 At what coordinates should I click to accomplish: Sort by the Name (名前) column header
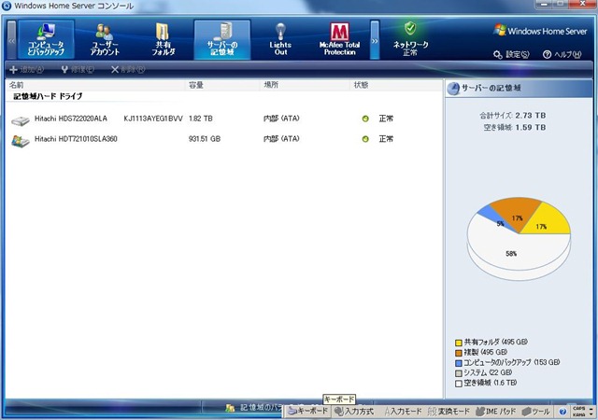95,85
